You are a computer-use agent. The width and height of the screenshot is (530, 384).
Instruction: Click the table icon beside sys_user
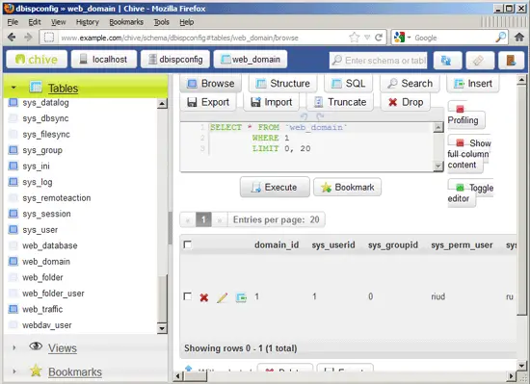(13, 229)
